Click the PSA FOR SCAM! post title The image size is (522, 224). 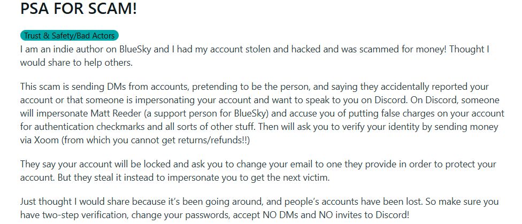point(79,9)
